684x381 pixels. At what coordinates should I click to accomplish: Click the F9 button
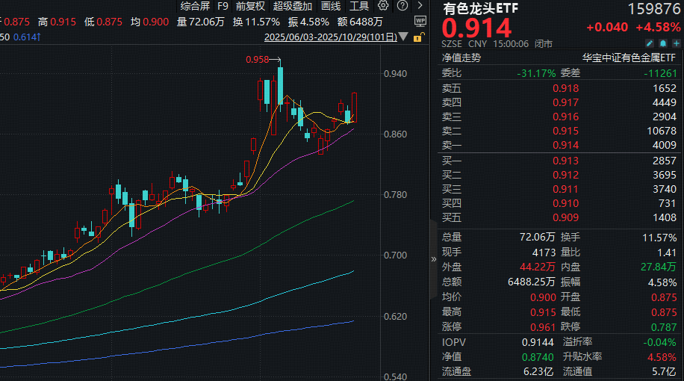tap(223, 6)
